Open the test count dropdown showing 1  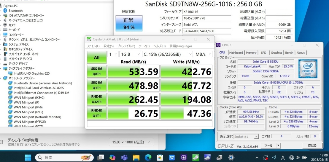click(113, 54)
